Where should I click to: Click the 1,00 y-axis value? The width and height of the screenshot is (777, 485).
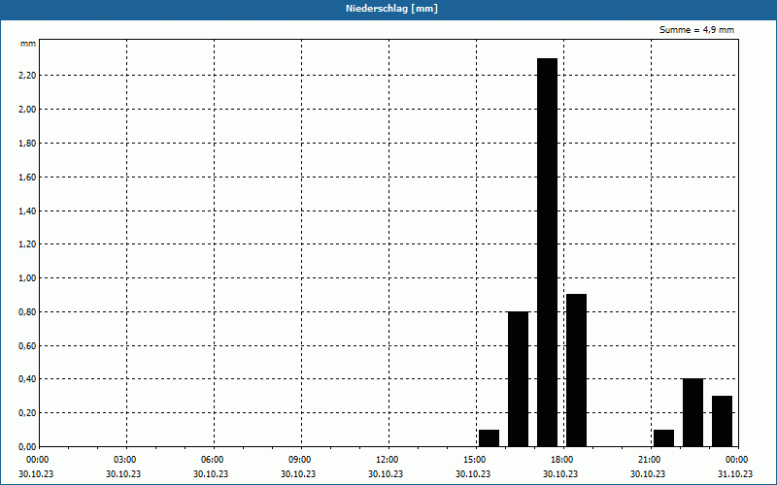[x=28, y=278]
